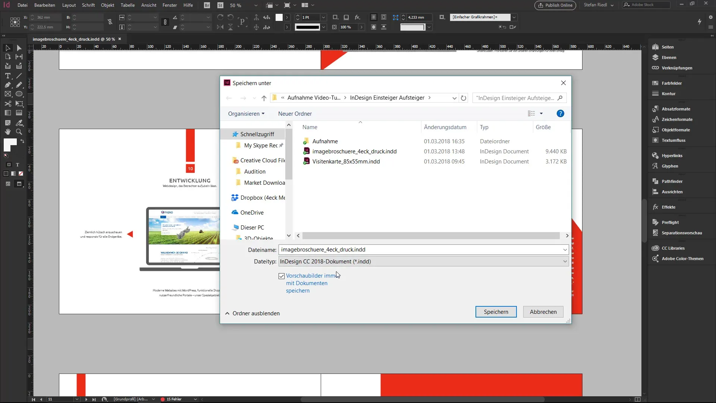The image size is (716, 403).
Task: Collapse folders with Ordner ausblenden
Action: pos(252,313)
